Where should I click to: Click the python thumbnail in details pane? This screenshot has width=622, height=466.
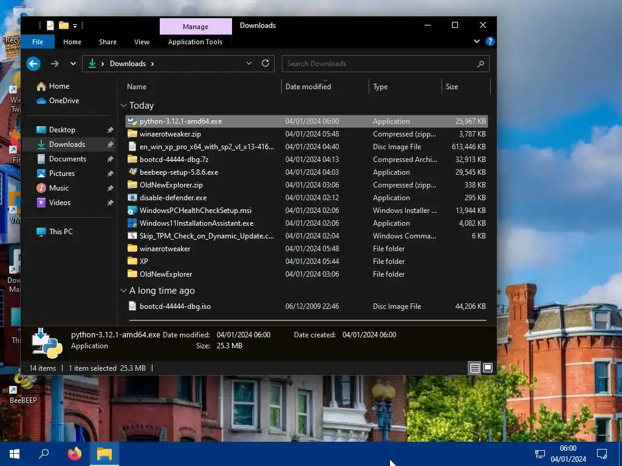[x=47, y=343]
